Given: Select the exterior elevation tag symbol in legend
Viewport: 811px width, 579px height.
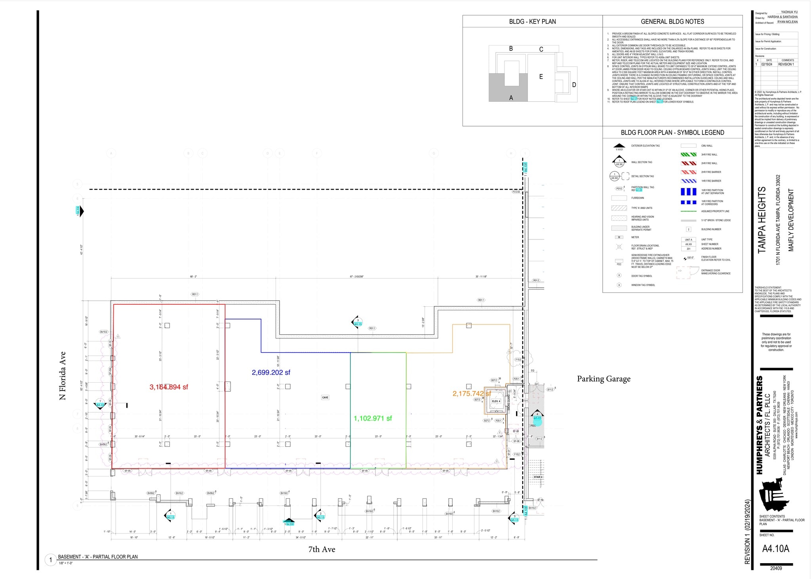Looking at the screenshot, I should pos(619,146).
